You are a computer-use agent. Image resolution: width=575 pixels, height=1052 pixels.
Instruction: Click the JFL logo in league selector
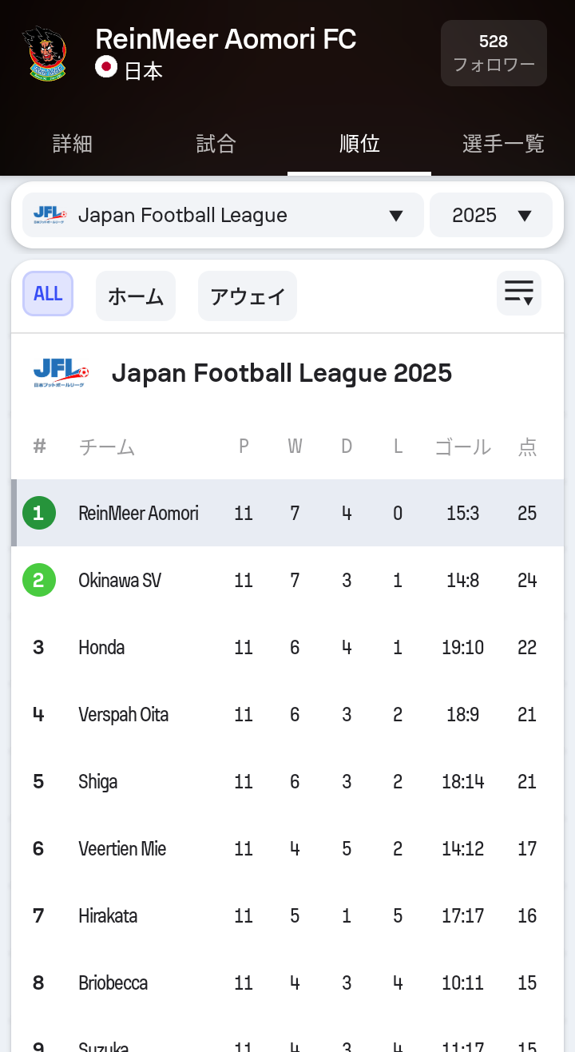(x=50, y=215)
